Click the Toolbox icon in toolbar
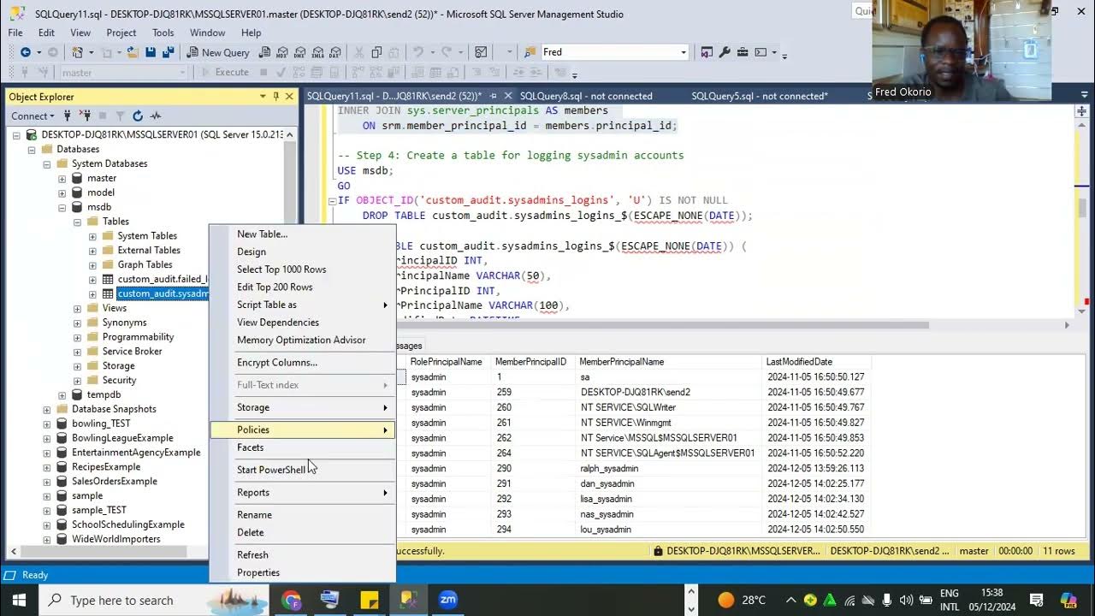 pyautogui.click(x=743, y=52)
